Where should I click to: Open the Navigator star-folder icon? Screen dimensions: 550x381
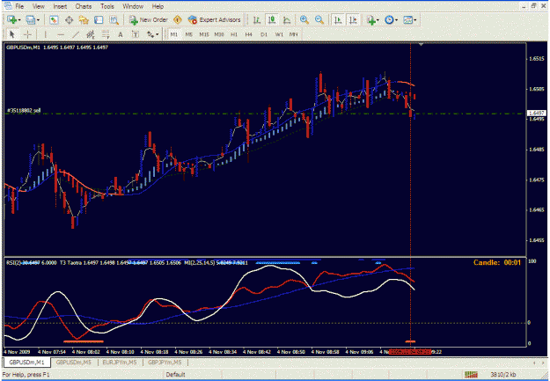84,20
